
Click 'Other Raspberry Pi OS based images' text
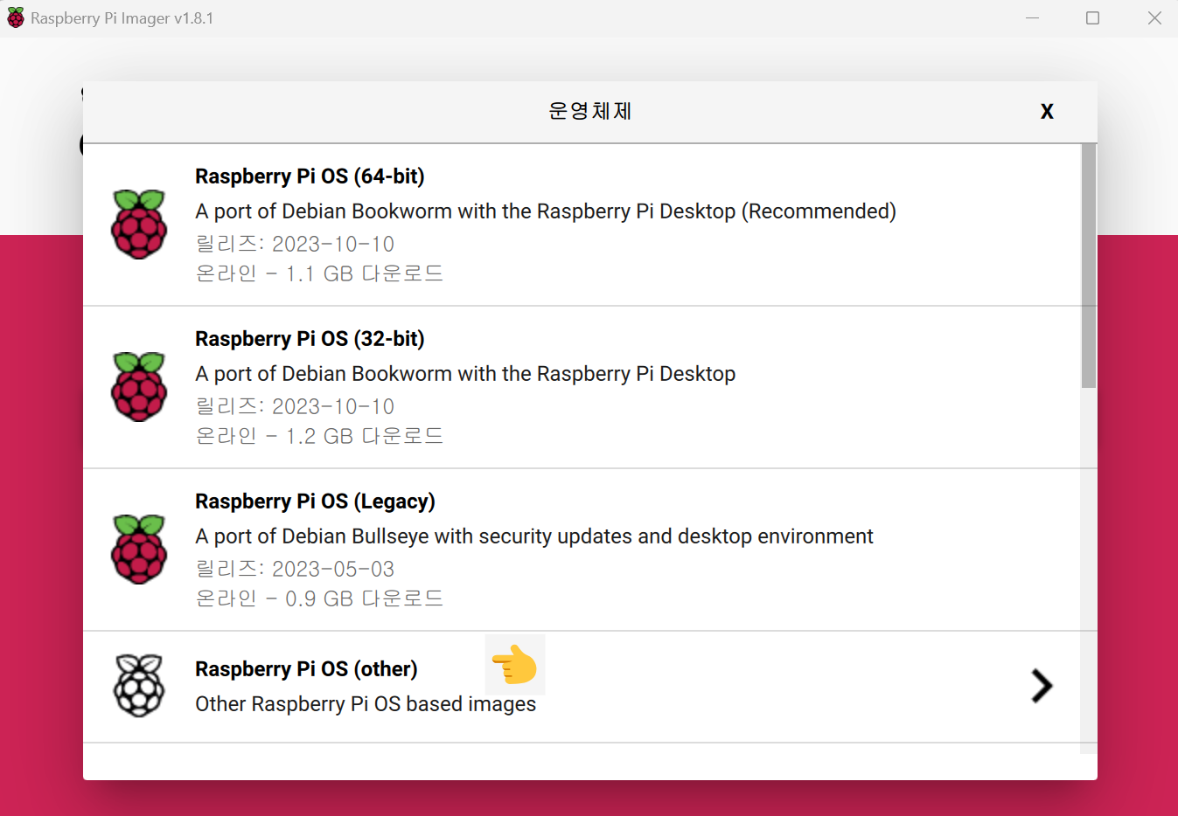pyautogui.click(x=366, y=704)
